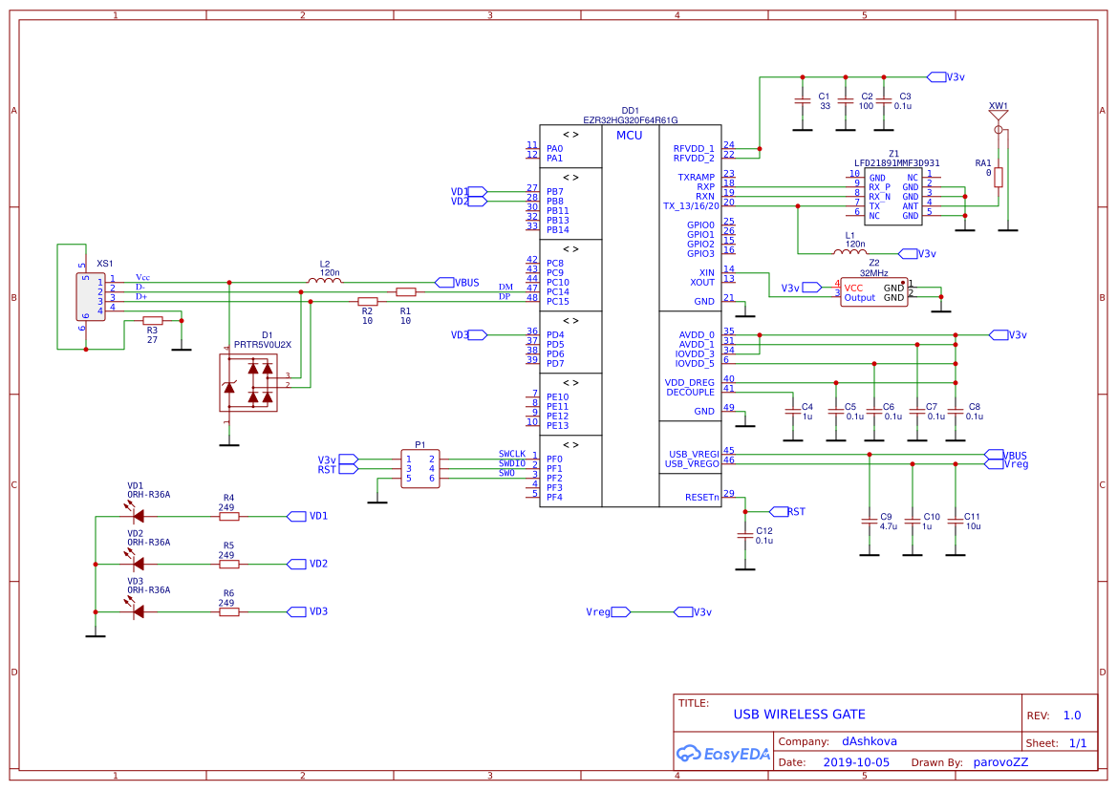Click the VBUS net flag after inductor L2

pyautogui.click(x=457, y=283)
